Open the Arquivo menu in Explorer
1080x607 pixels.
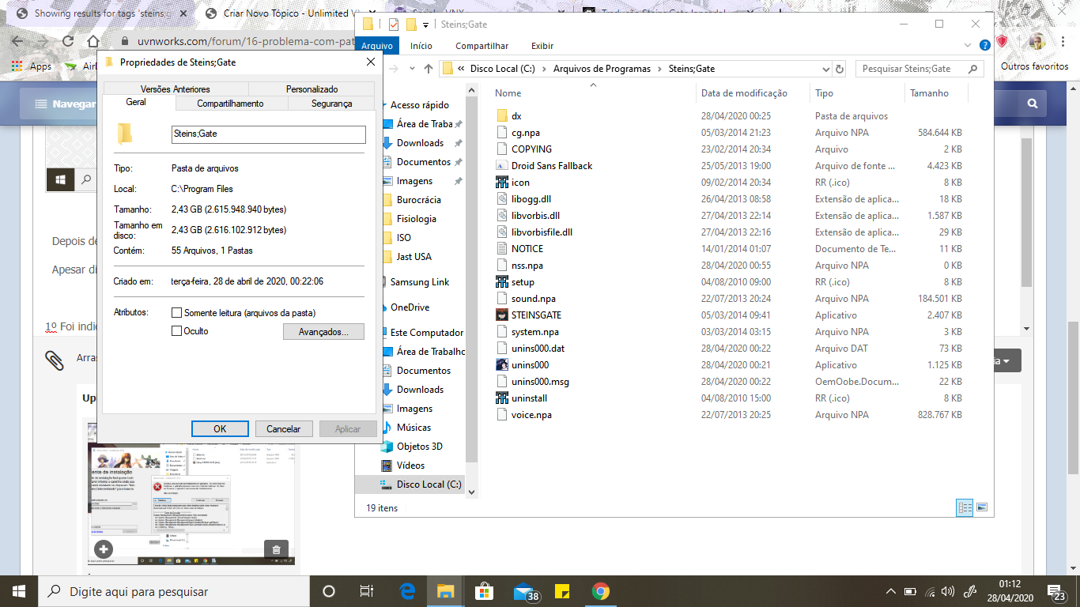[x=377, y=46]
